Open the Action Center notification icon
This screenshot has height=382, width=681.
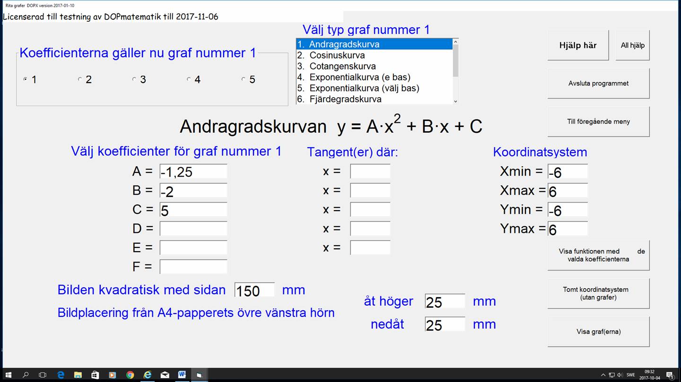pyautogui.click(x=670, y=375)
